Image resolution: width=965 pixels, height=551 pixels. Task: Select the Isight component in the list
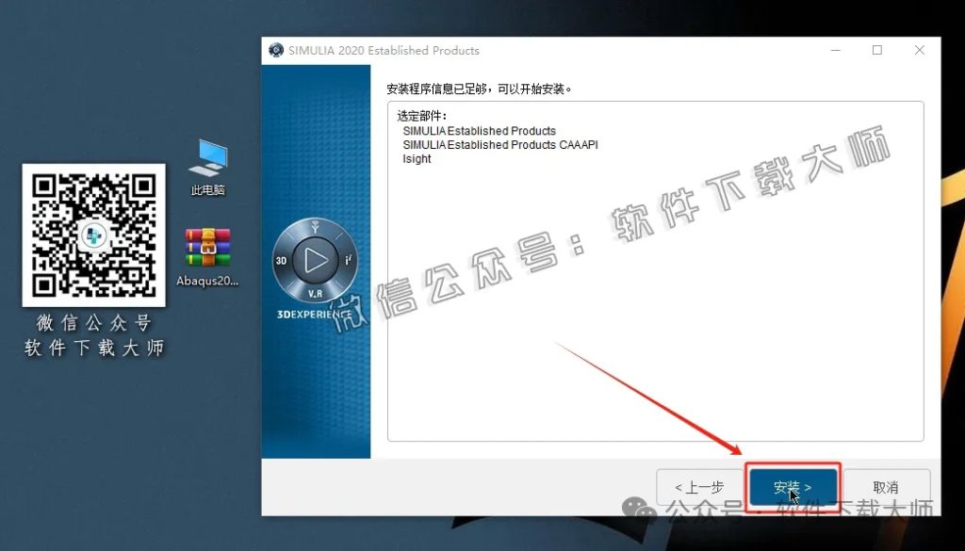416,158
